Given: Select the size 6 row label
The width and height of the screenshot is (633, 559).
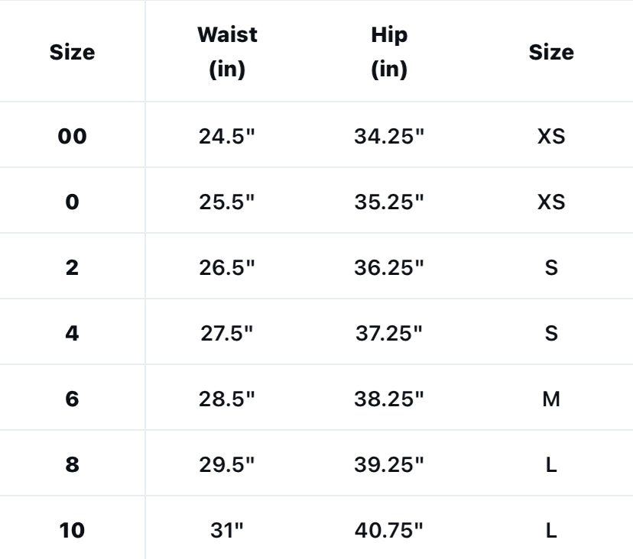Looking at the screenshot, I should (x=72, y=399).
